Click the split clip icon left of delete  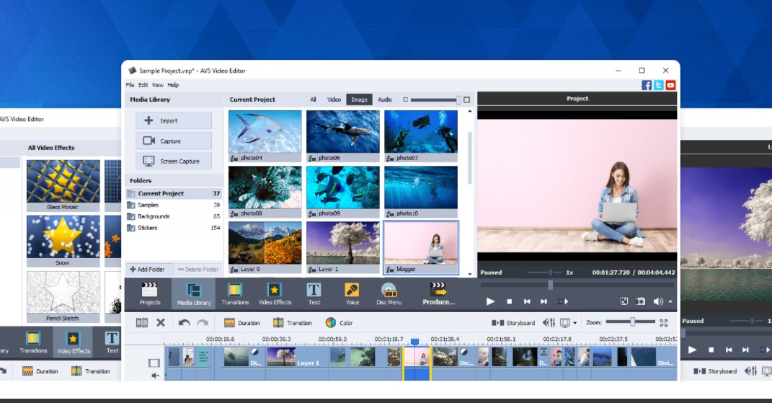142,323
